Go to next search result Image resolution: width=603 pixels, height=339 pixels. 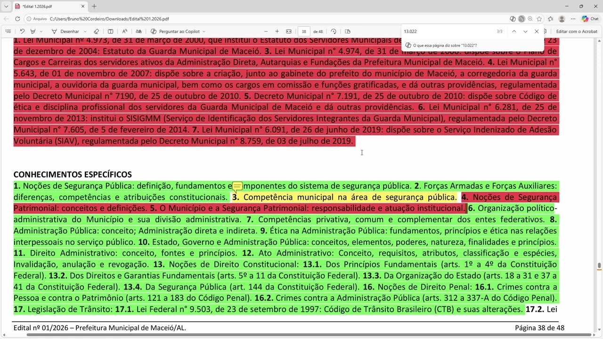pyautogui.click(x=525, y=32)
